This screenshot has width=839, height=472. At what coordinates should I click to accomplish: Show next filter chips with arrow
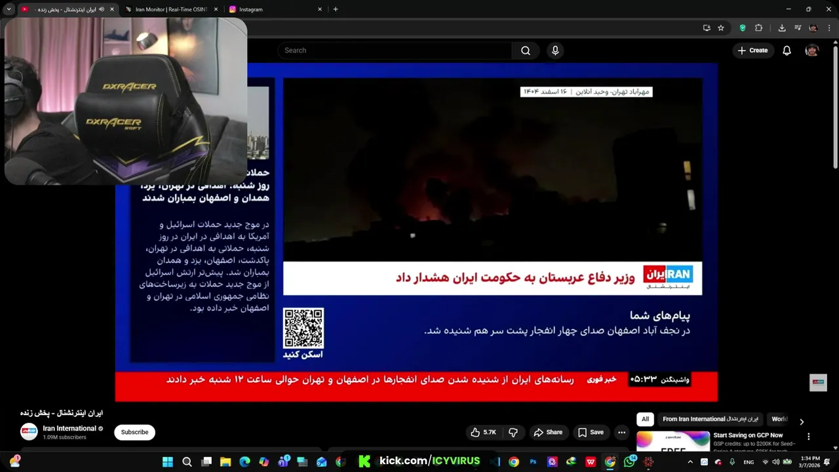pos(801,422)
